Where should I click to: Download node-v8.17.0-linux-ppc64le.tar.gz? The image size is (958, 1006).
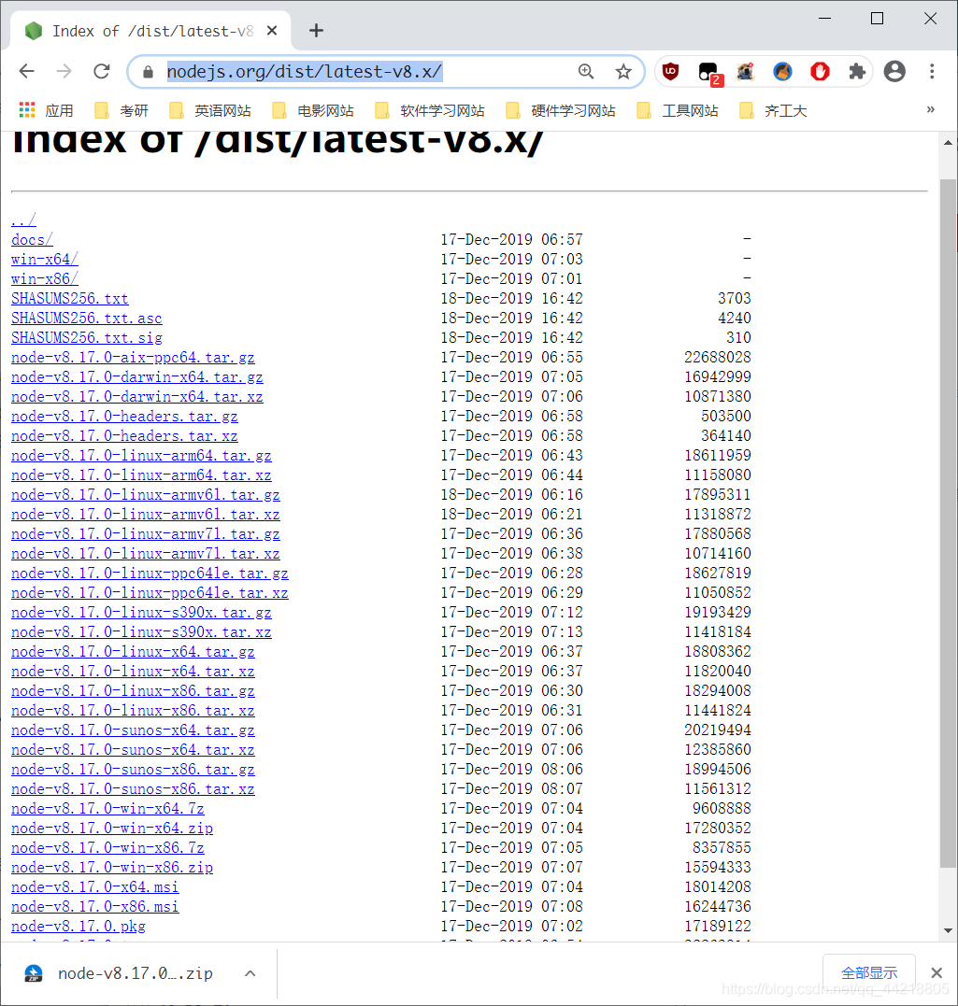click(150, 573)
